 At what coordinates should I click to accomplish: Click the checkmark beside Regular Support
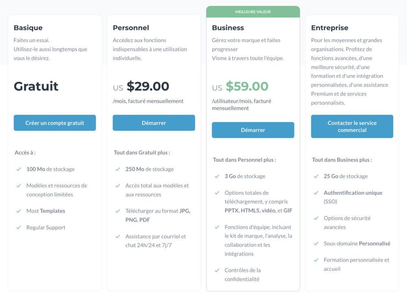(x=19, y=227)
